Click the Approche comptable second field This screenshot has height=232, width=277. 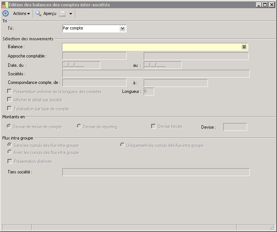[196, 56]
